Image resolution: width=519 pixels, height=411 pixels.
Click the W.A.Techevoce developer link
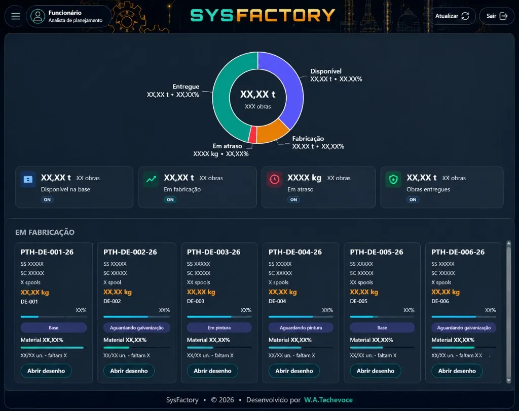[328, 400]
